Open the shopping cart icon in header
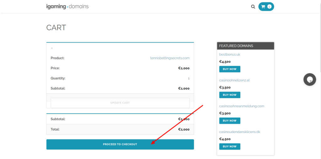The height and width of the screenshot is (159, 321). pos(263,7)
